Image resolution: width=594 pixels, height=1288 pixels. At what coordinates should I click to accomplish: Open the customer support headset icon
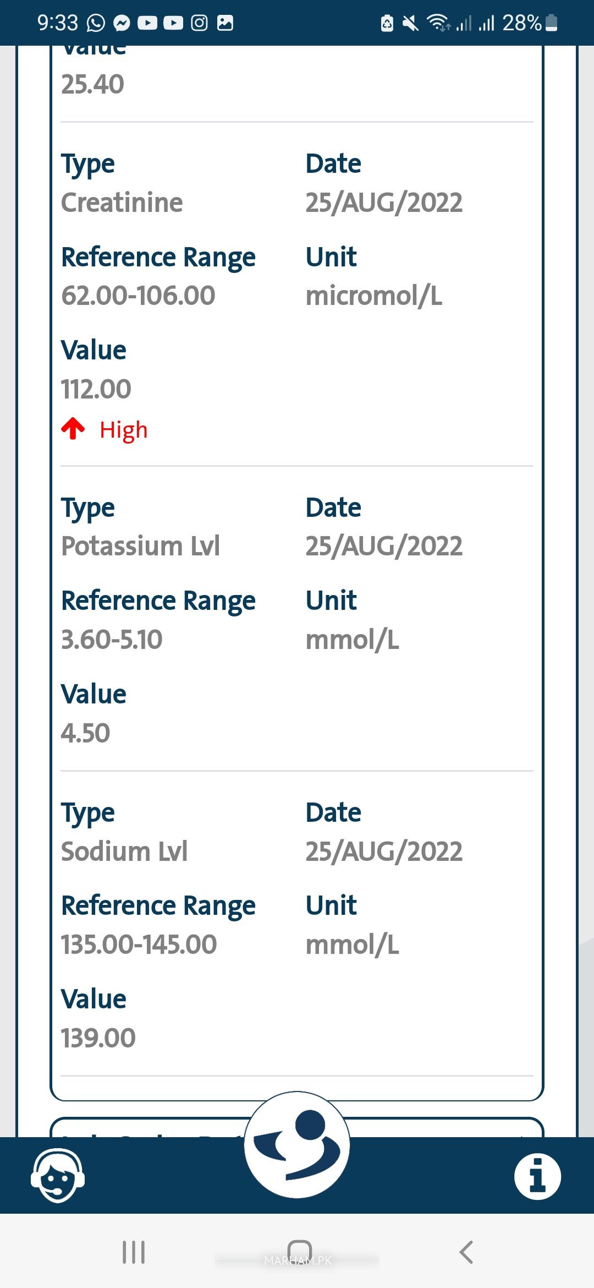coord(57,1176)
